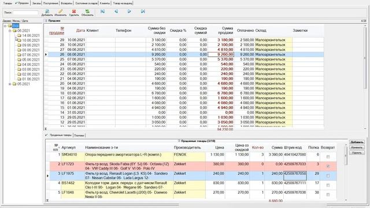Collapse the root tree node

(x=5, y=26)
